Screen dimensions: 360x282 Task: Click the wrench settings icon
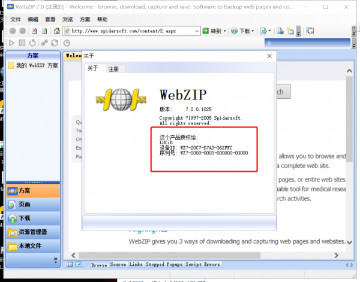[x=44, y=43]
